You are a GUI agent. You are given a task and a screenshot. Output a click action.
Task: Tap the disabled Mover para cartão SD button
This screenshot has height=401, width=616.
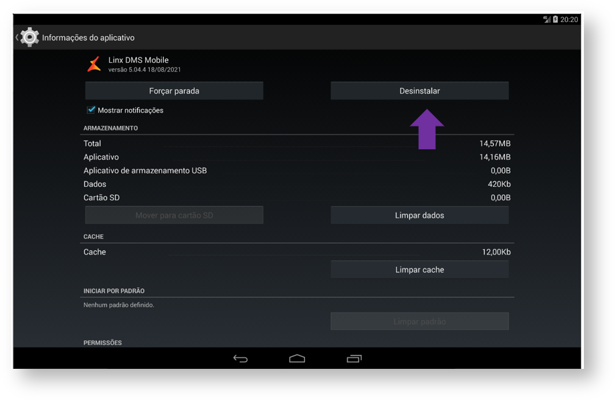coord(174,215)
